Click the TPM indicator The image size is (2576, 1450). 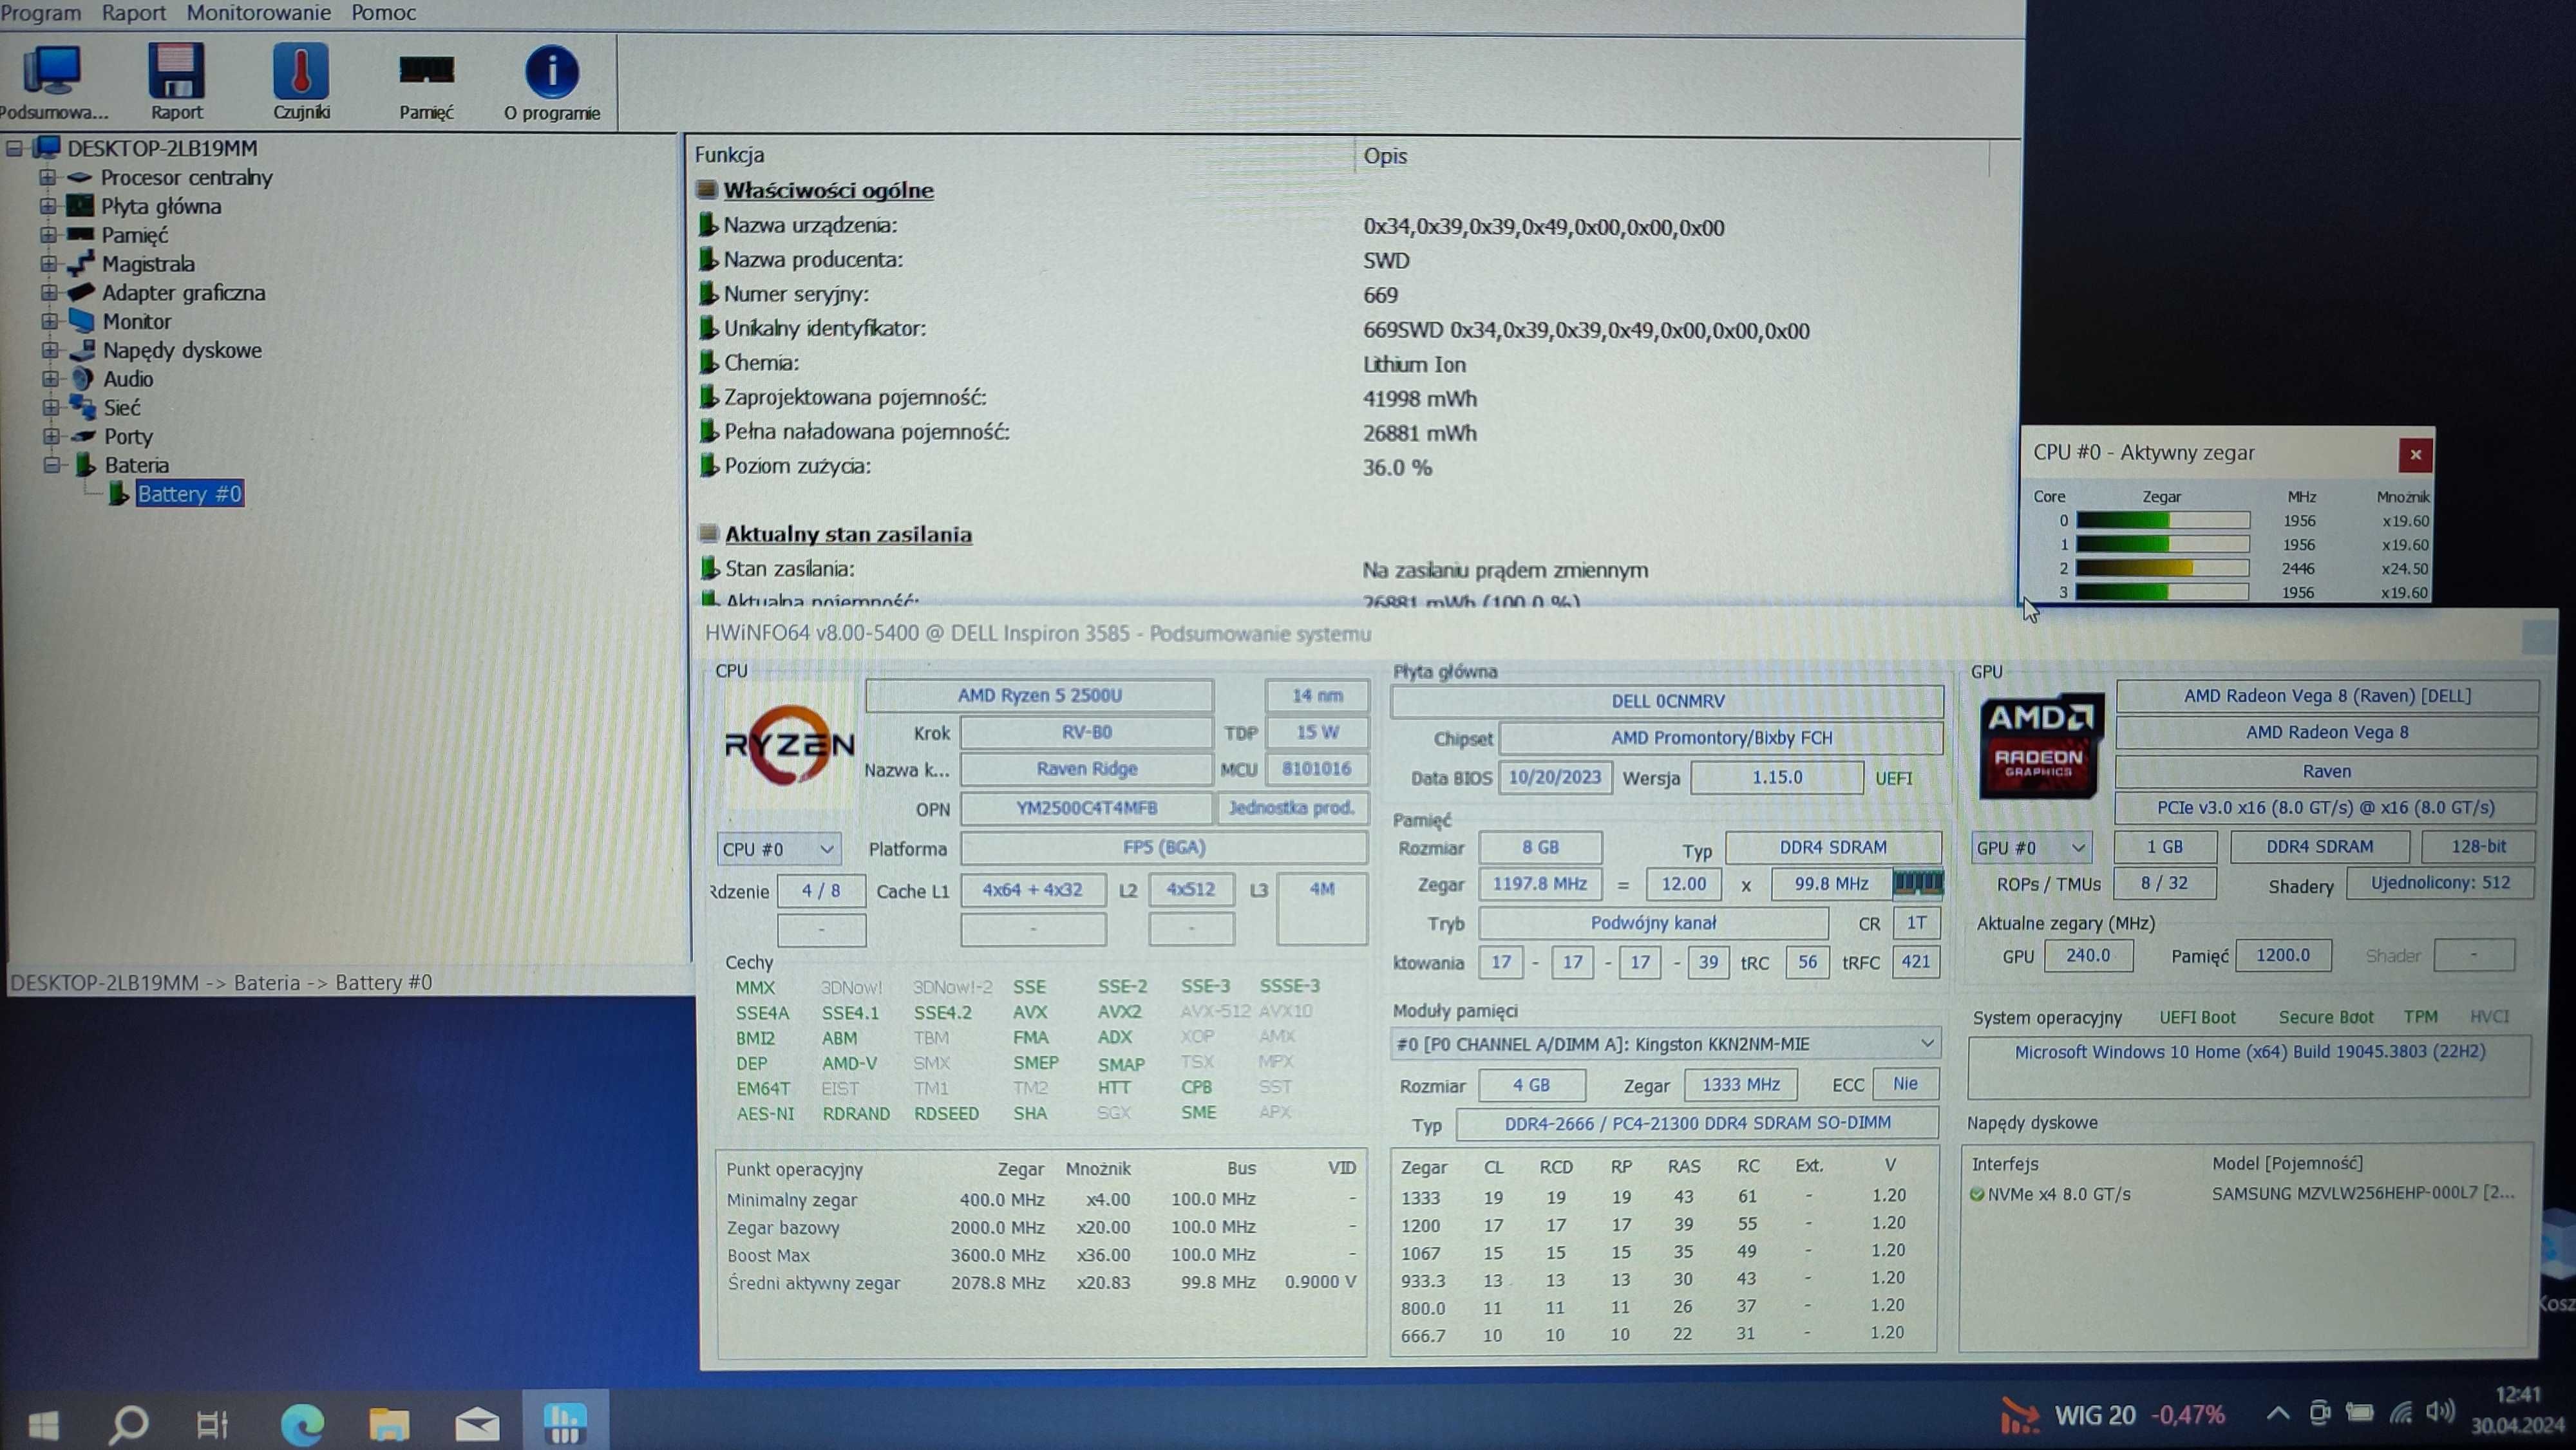click(2420, 1017)
